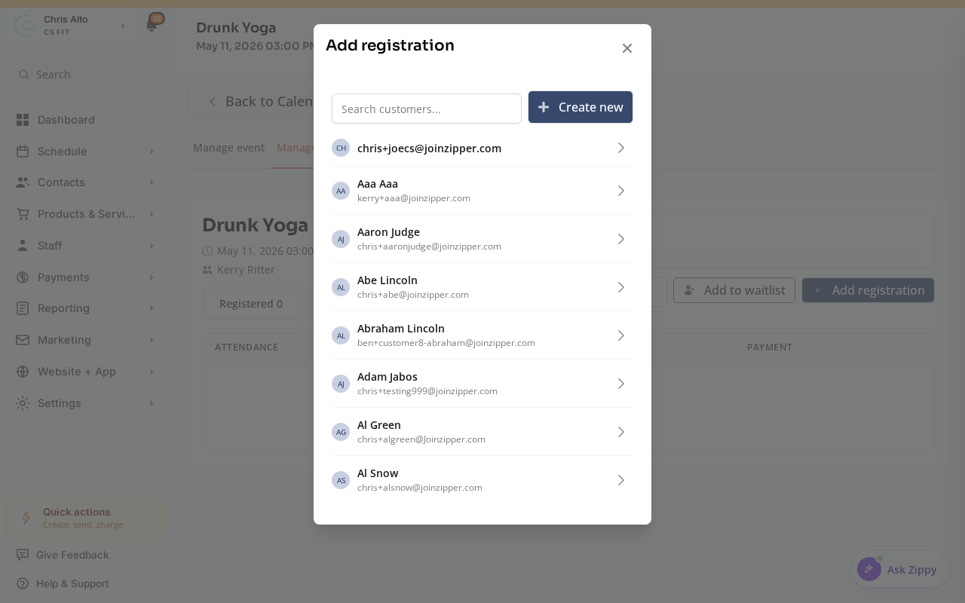Click chevron arrow on Abe Lincoln row

click(621, 287)
